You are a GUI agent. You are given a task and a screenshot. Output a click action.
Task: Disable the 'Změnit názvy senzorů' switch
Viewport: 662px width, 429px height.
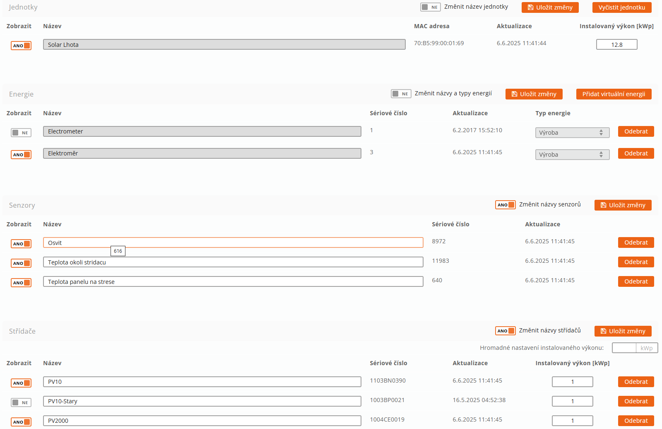coord(505,205)
